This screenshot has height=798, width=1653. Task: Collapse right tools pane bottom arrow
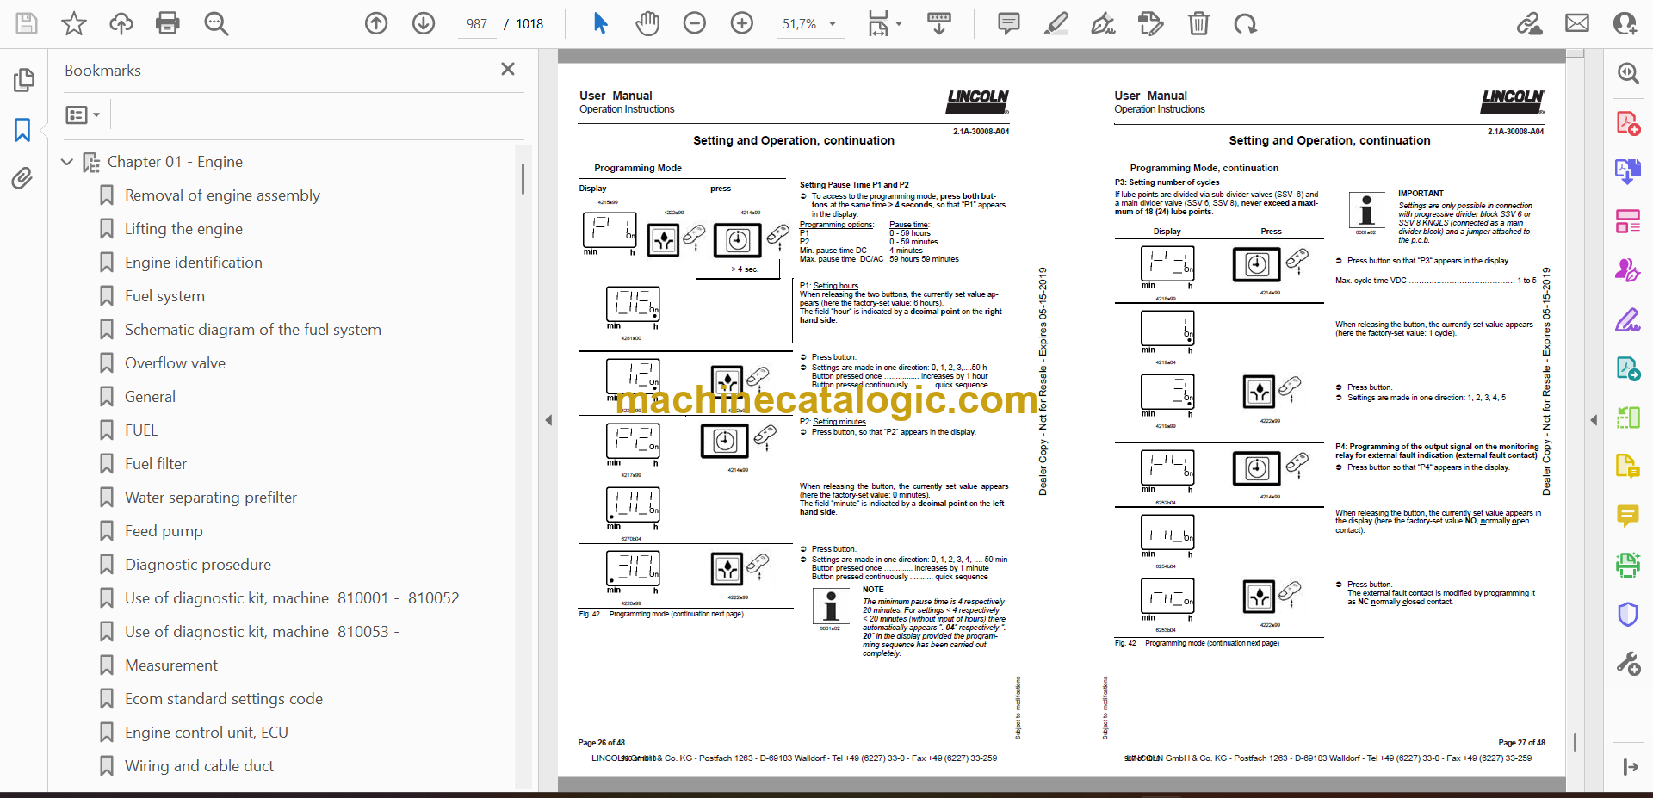[1629, 767]
